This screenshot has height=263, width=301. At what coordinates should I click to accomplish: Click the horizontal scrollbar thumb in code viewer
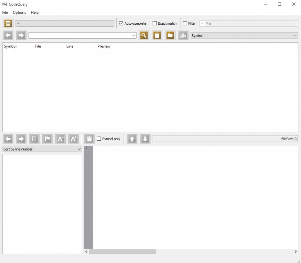(122, 251)
